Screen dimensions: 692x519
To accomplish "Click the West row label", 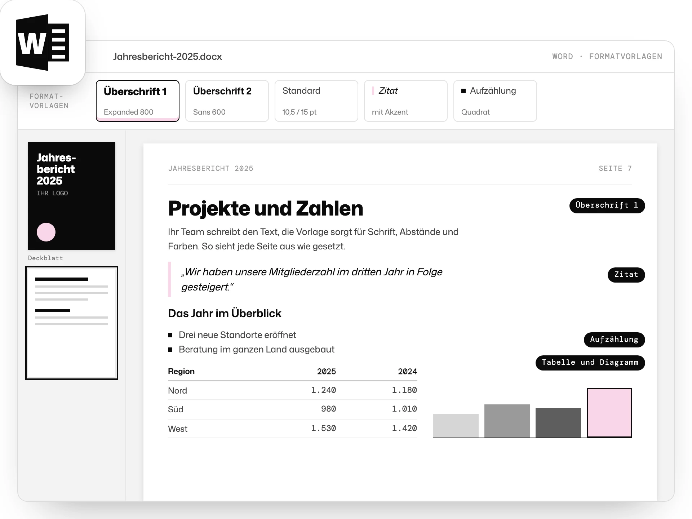I will 178,429.
